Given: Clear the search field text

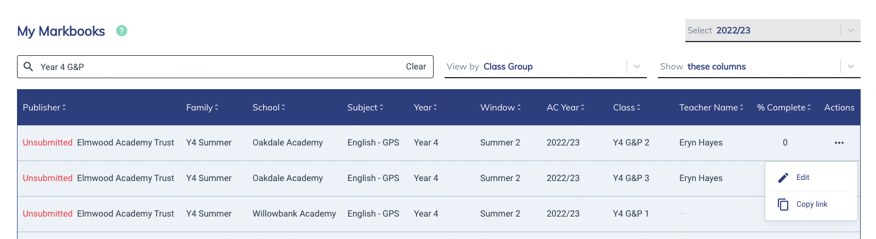Looking at the screenshot, I should 416,67.
